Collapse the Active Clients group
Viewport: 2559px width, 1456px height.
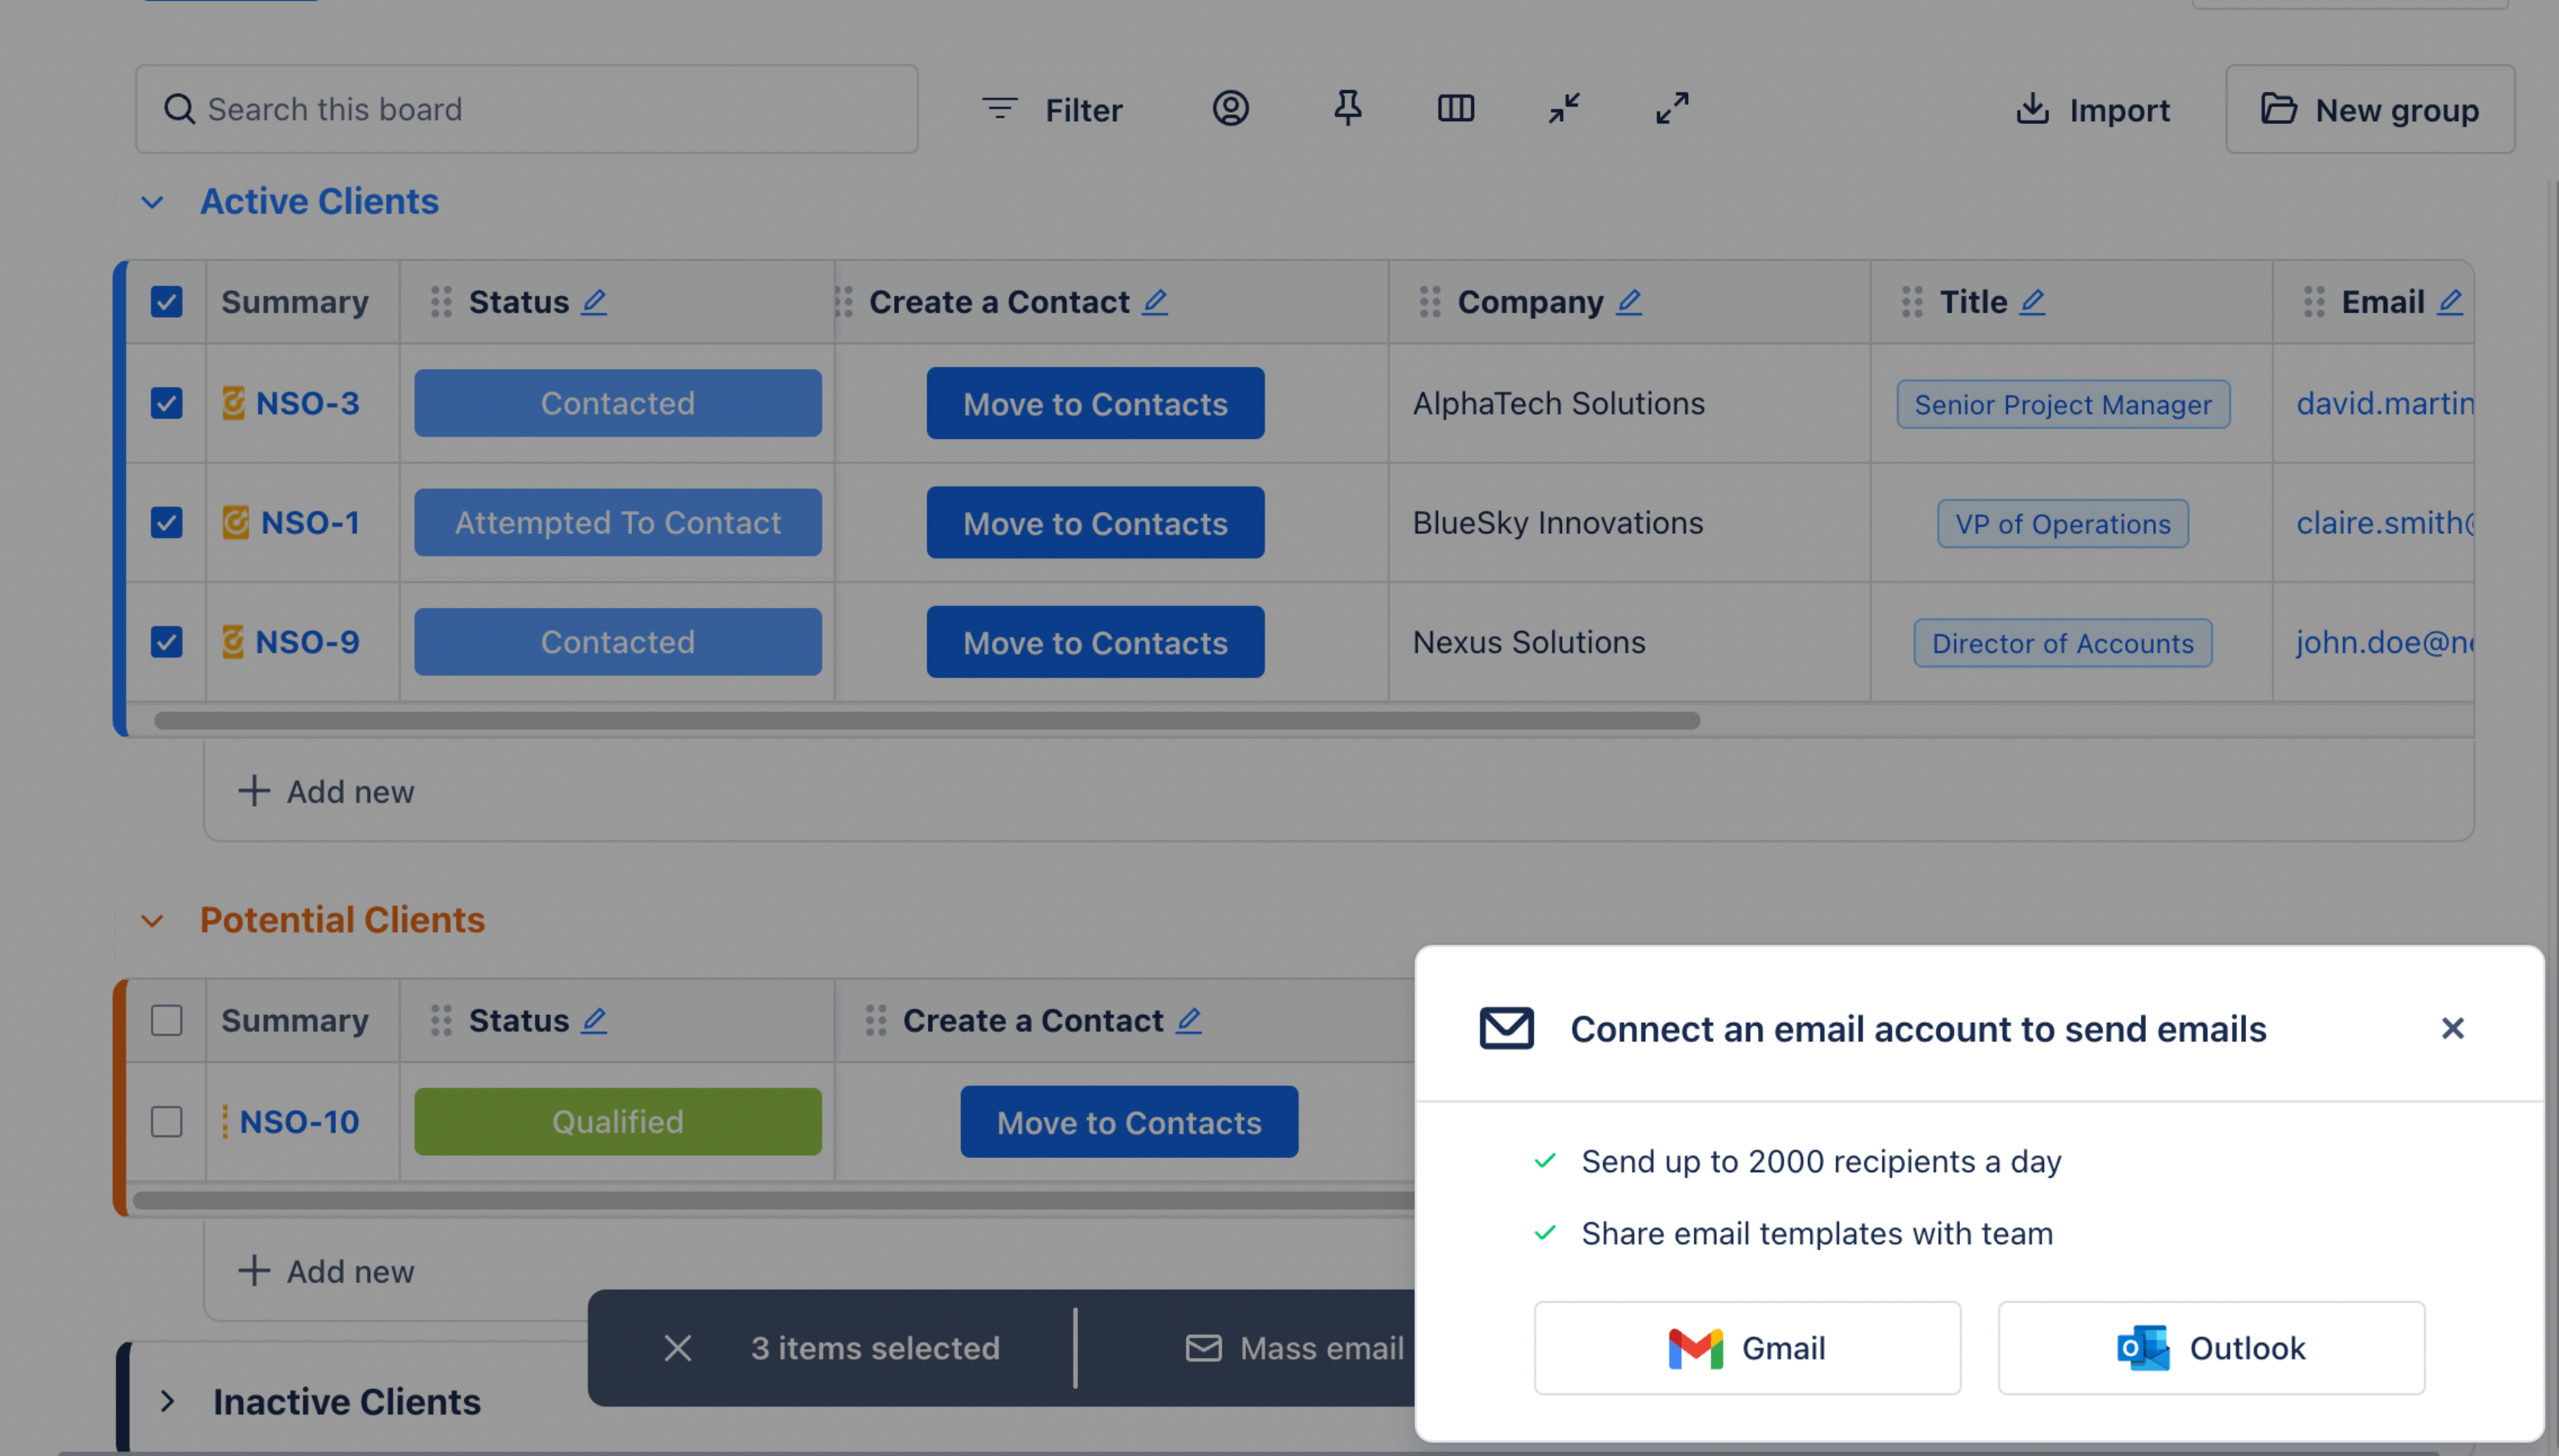(152, 202)
